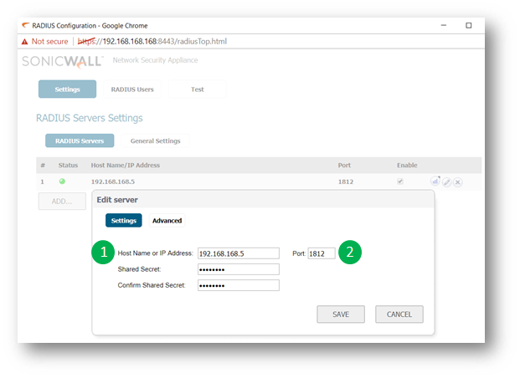The image size is (520, 378).
Task: Maximize the Chrome window
Action: (x=469, y=26)
